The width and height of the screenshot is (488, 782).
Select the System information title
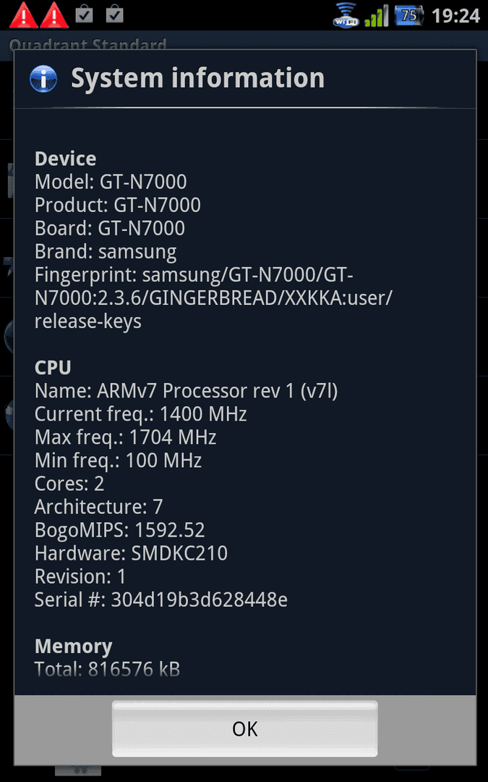pyautogui.click(x=197, y=78)
